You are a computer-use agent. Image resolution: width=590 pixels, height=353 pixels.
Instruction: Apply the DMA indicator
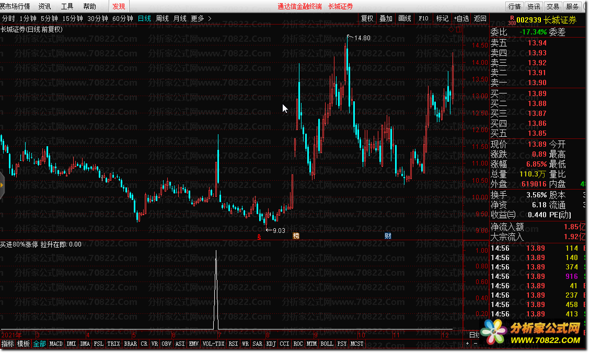pos(85,344)
